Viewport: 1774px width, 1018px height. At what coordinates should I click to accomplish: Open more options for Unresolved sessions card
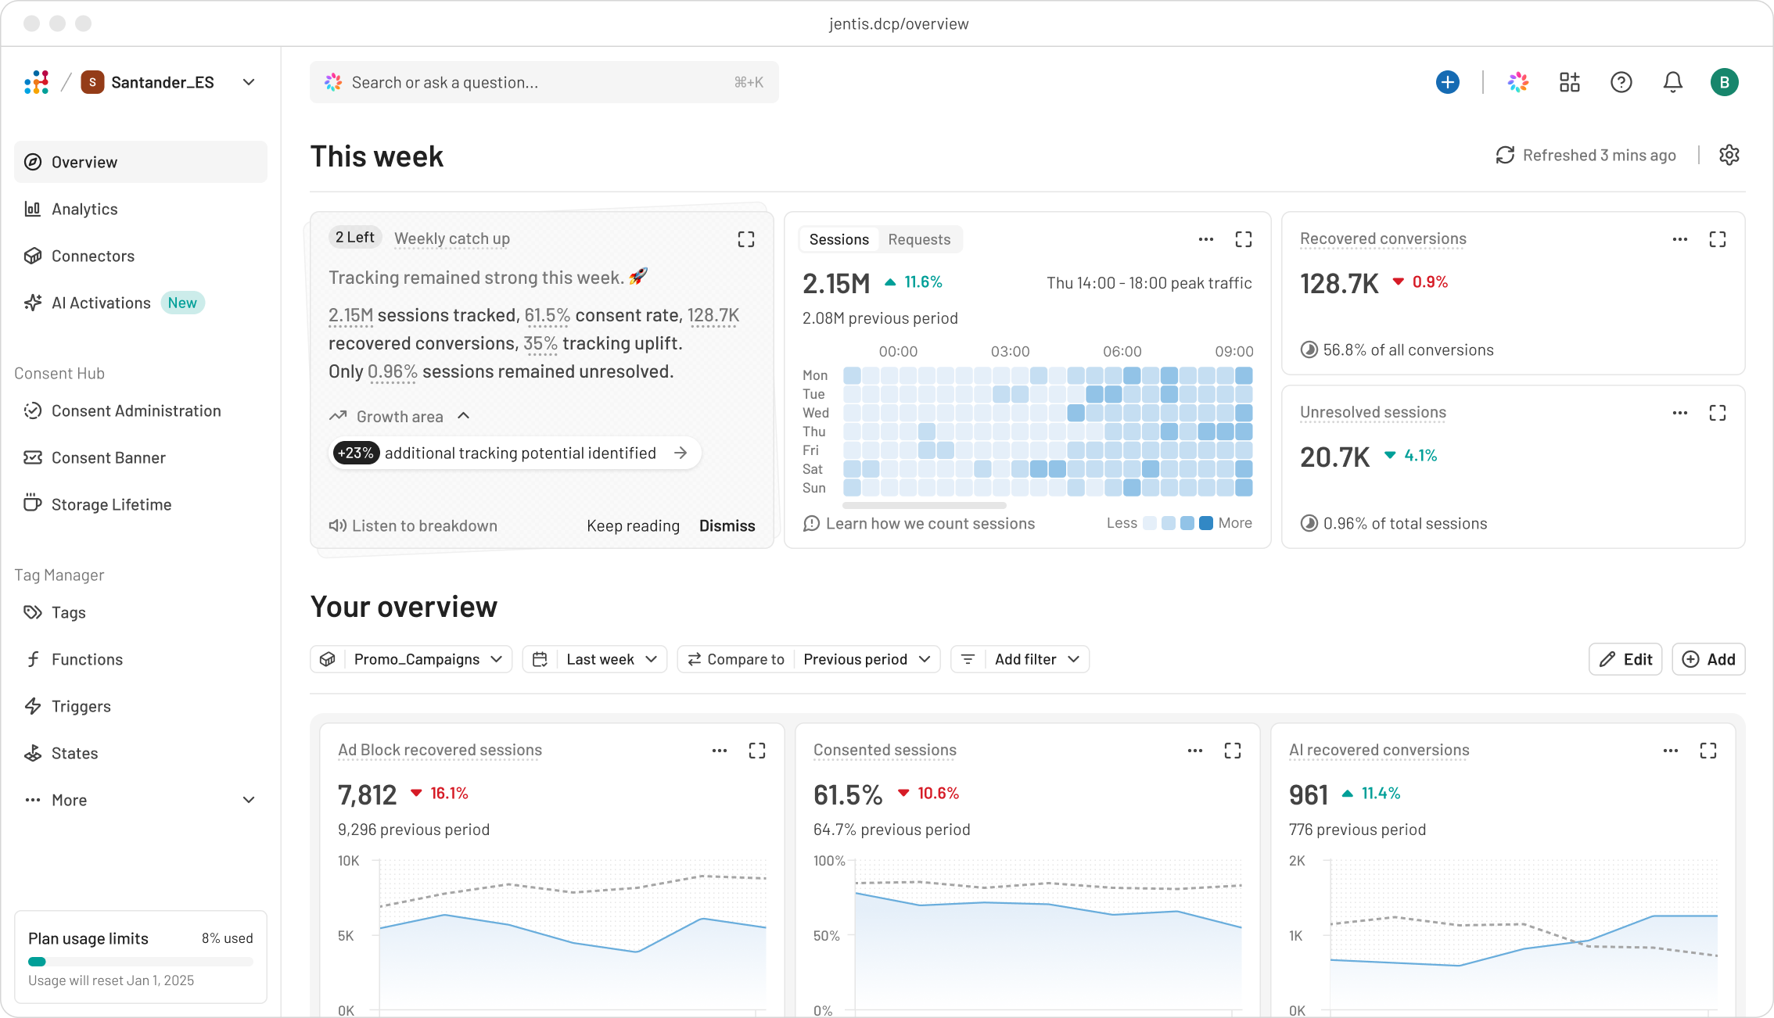(1680, 413)
